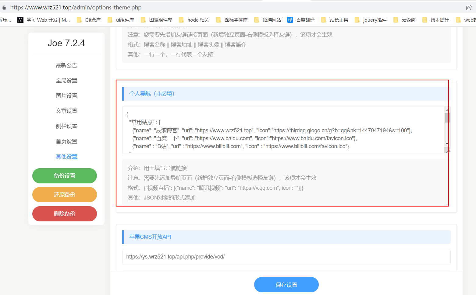Image resolution: width=476 pixels, height=295 pixels.
Task: Click the share page icon in address bar
Action: coord(469,8)
